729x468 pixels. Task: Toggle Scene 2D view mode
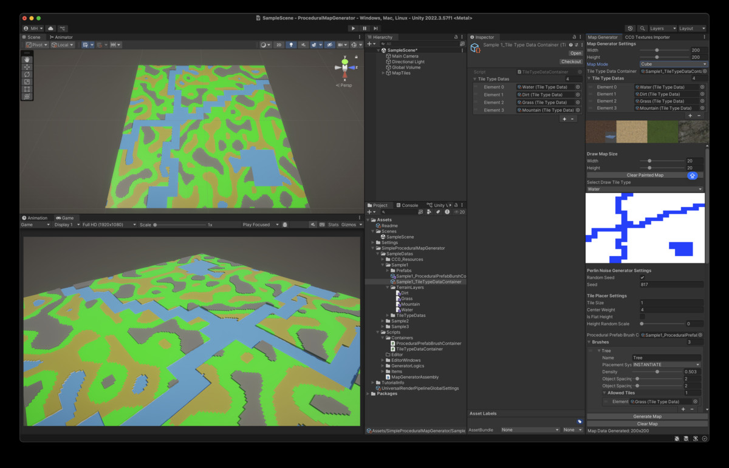(278, 44)
